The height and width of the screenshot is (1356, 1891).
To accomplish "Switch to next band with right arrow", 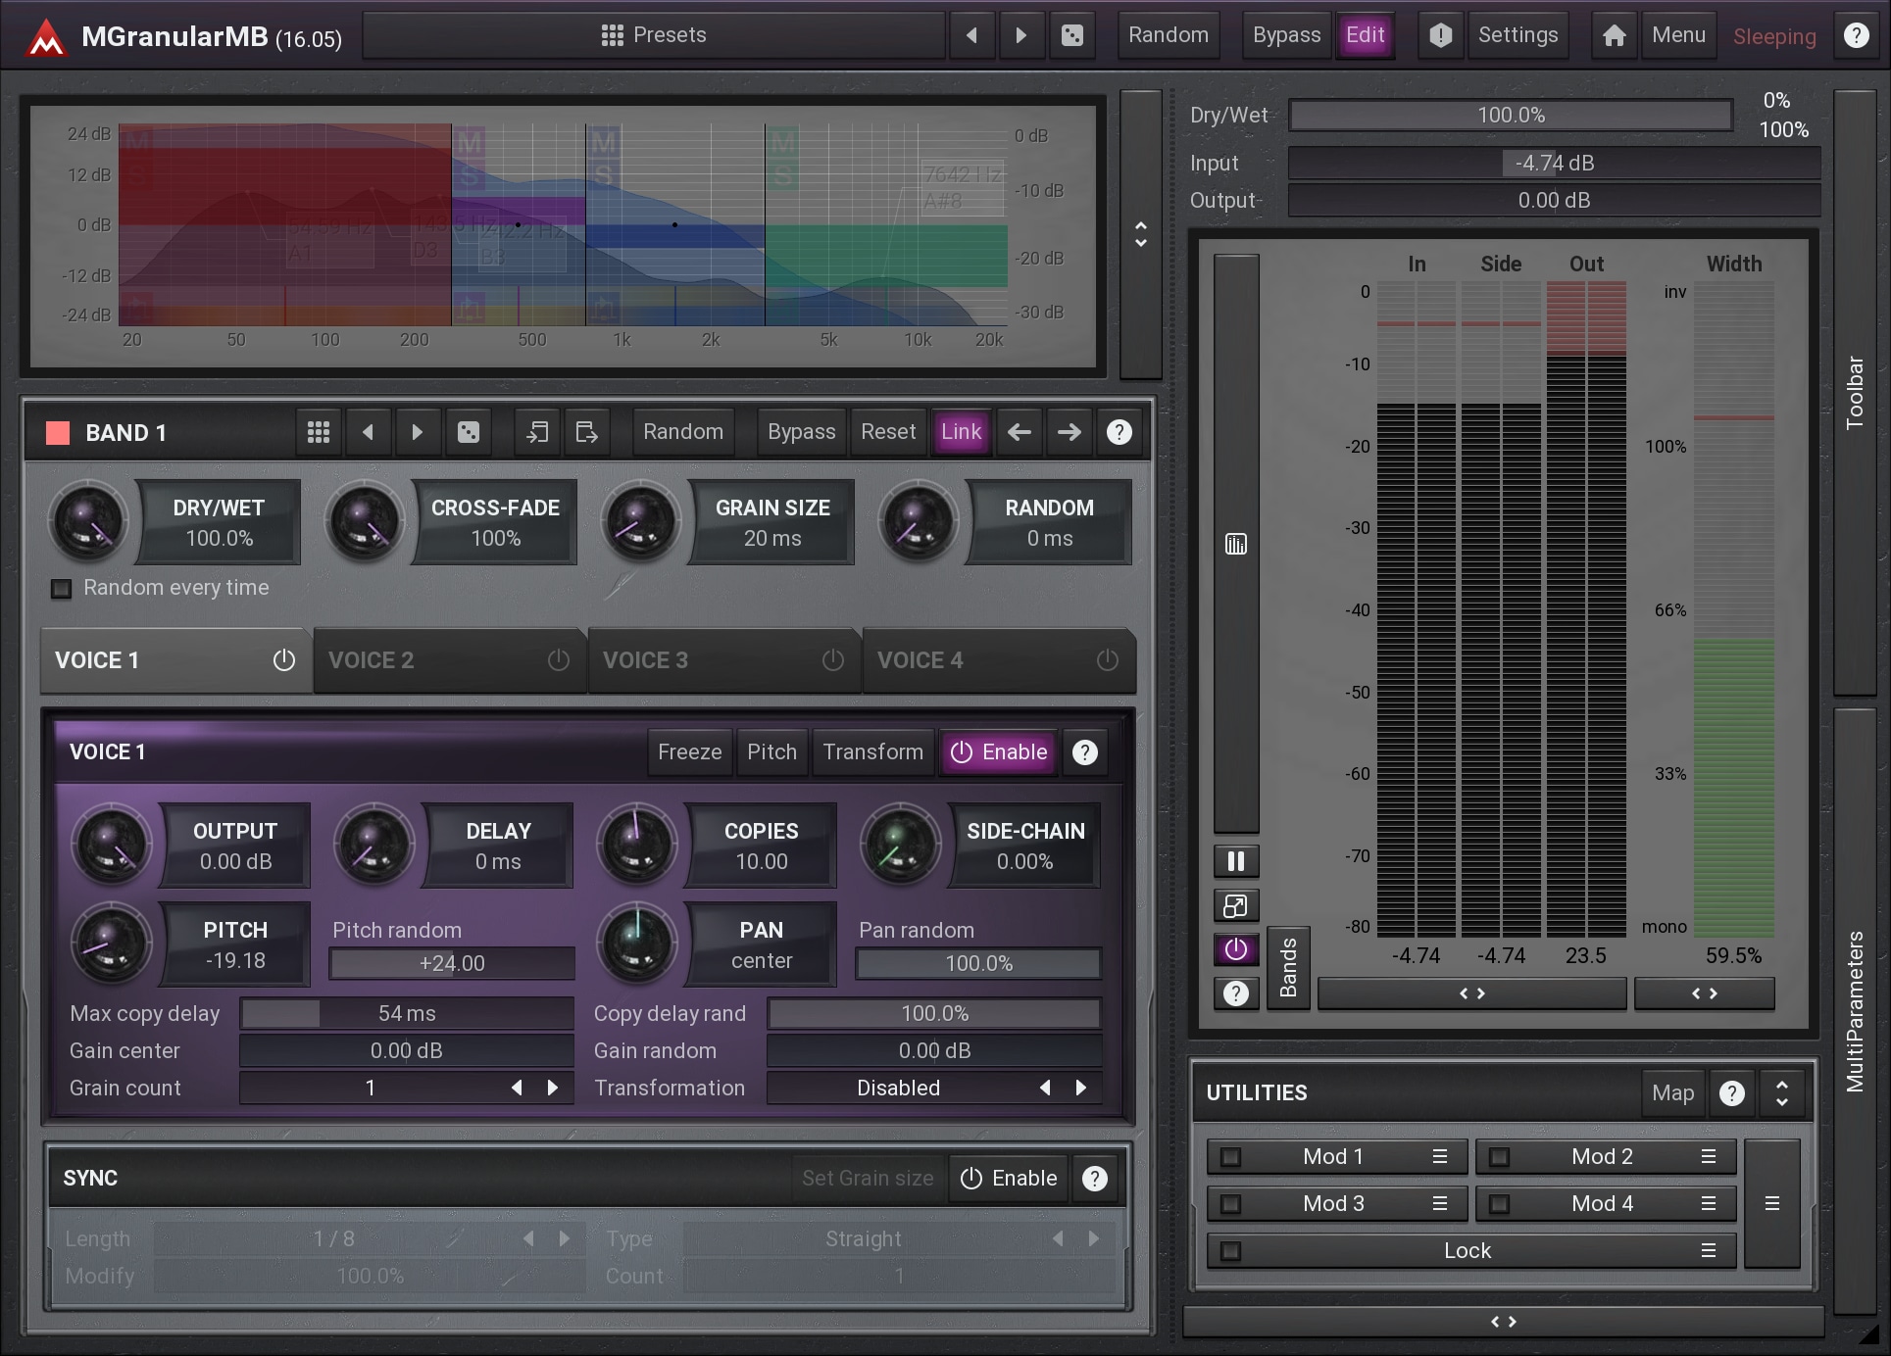I will 1070,432.
